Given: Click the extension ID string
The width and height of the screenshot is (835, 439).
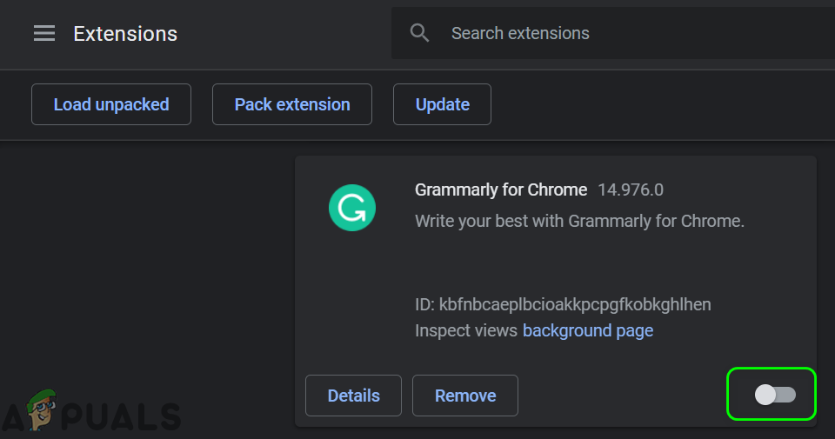Looking at the screenshot, I should pyautogui.click(x=574, y=304).
